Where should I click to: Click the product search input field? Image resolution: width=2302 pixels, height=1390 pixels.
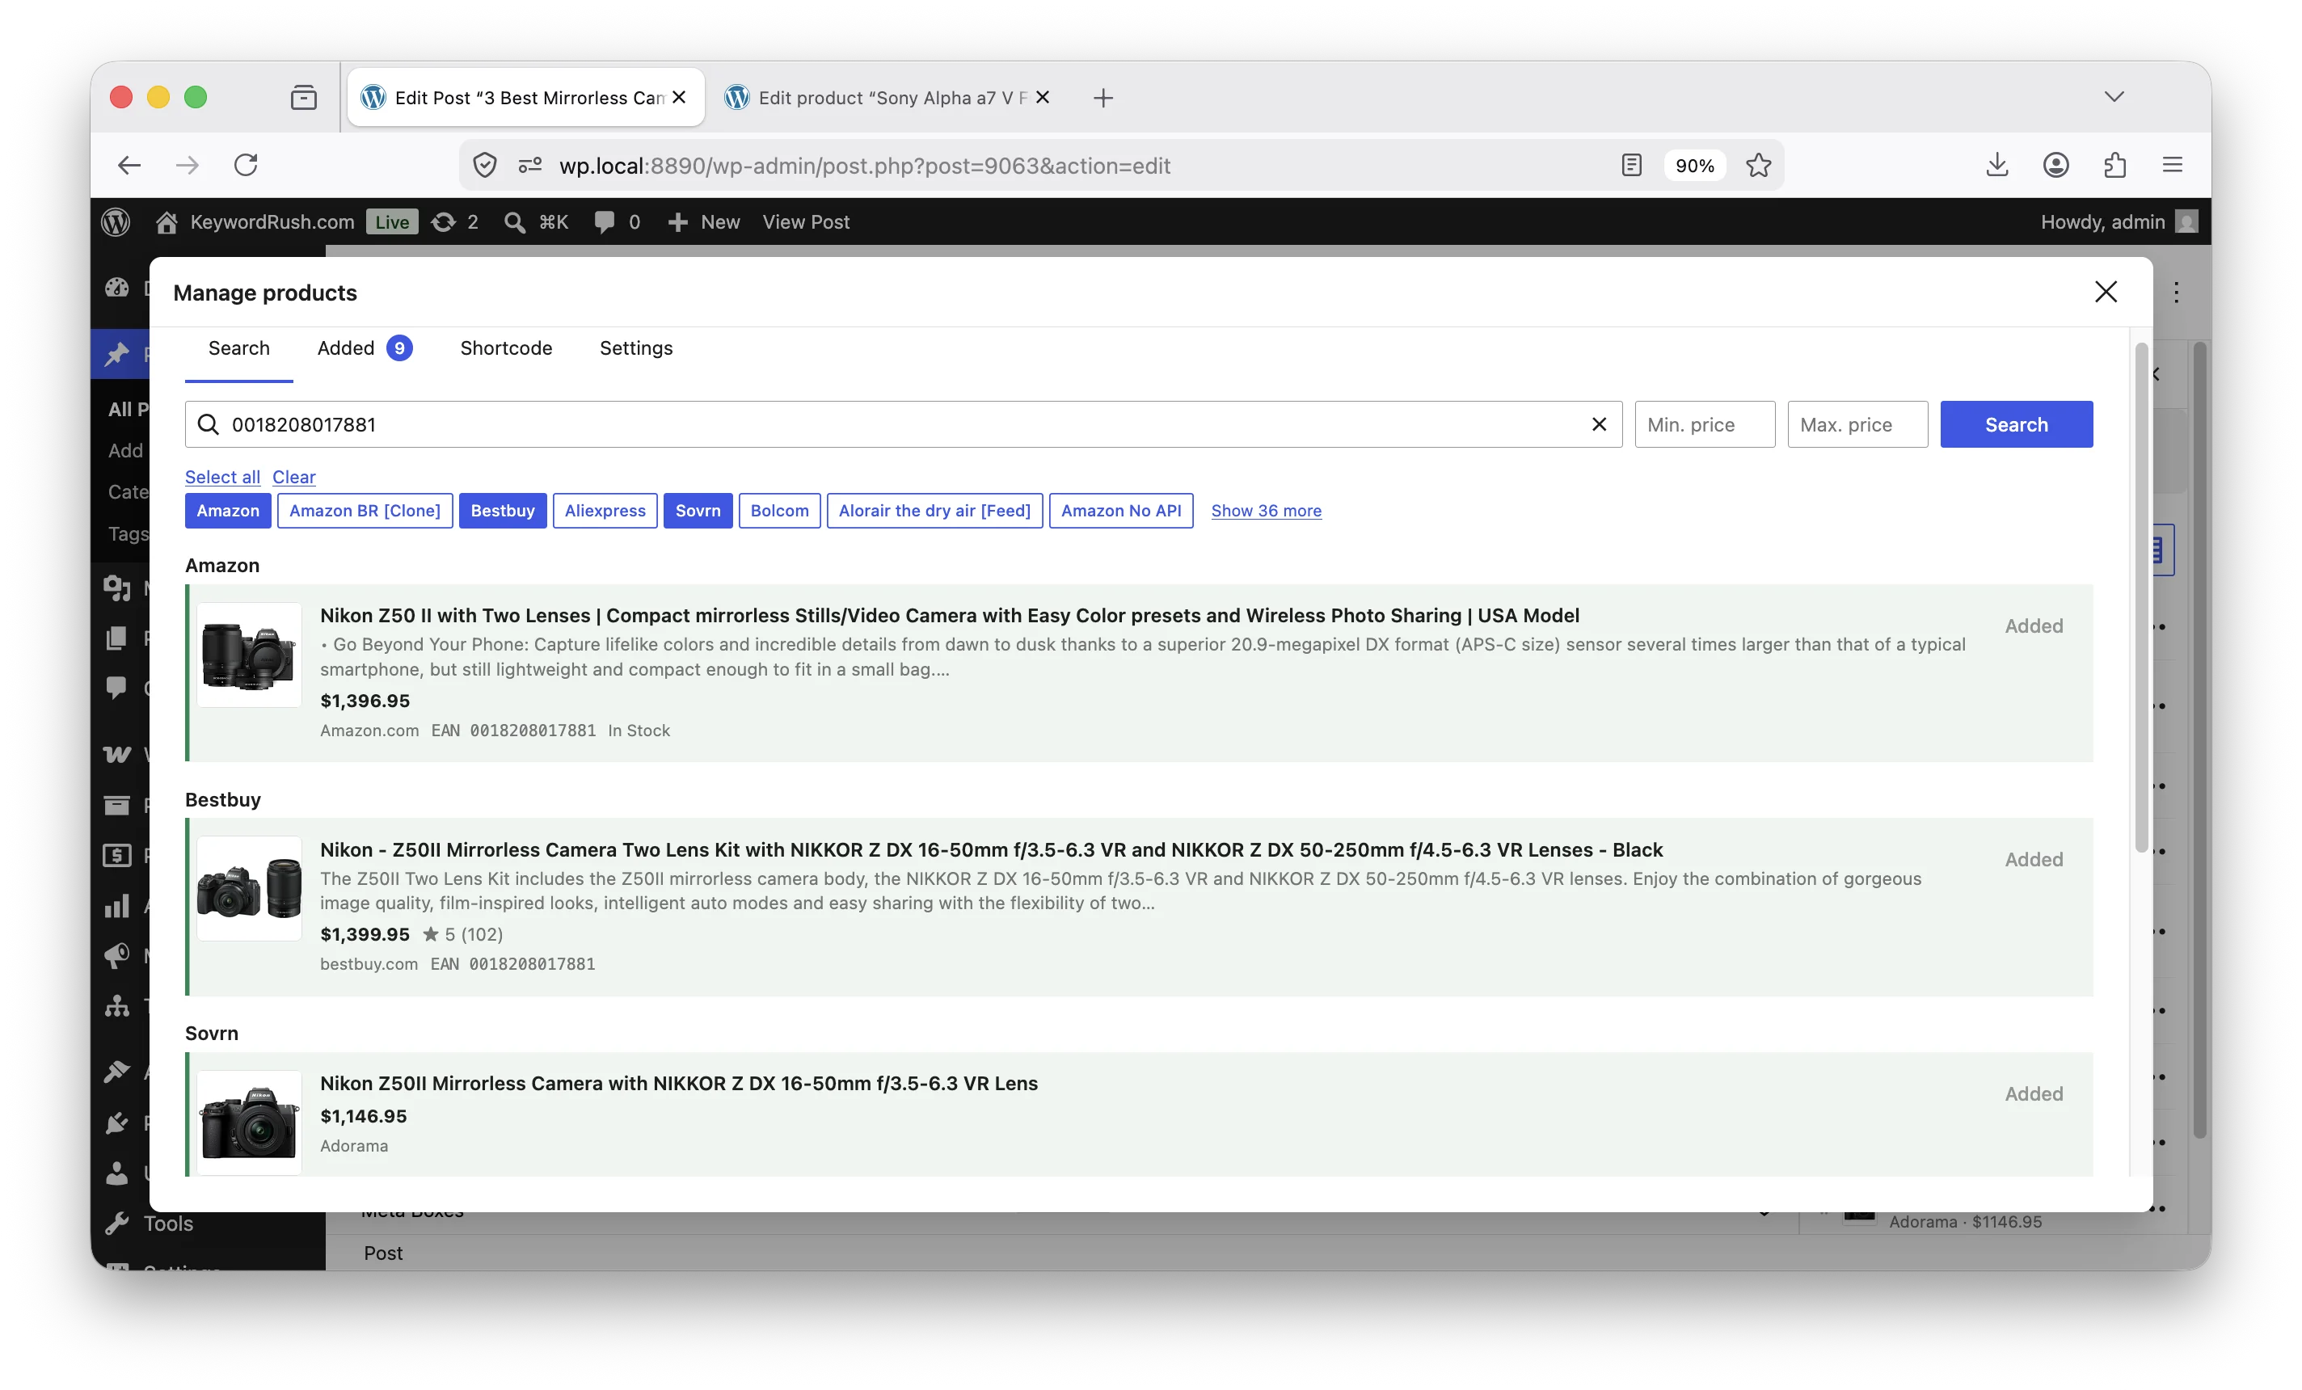pos(904,424)
